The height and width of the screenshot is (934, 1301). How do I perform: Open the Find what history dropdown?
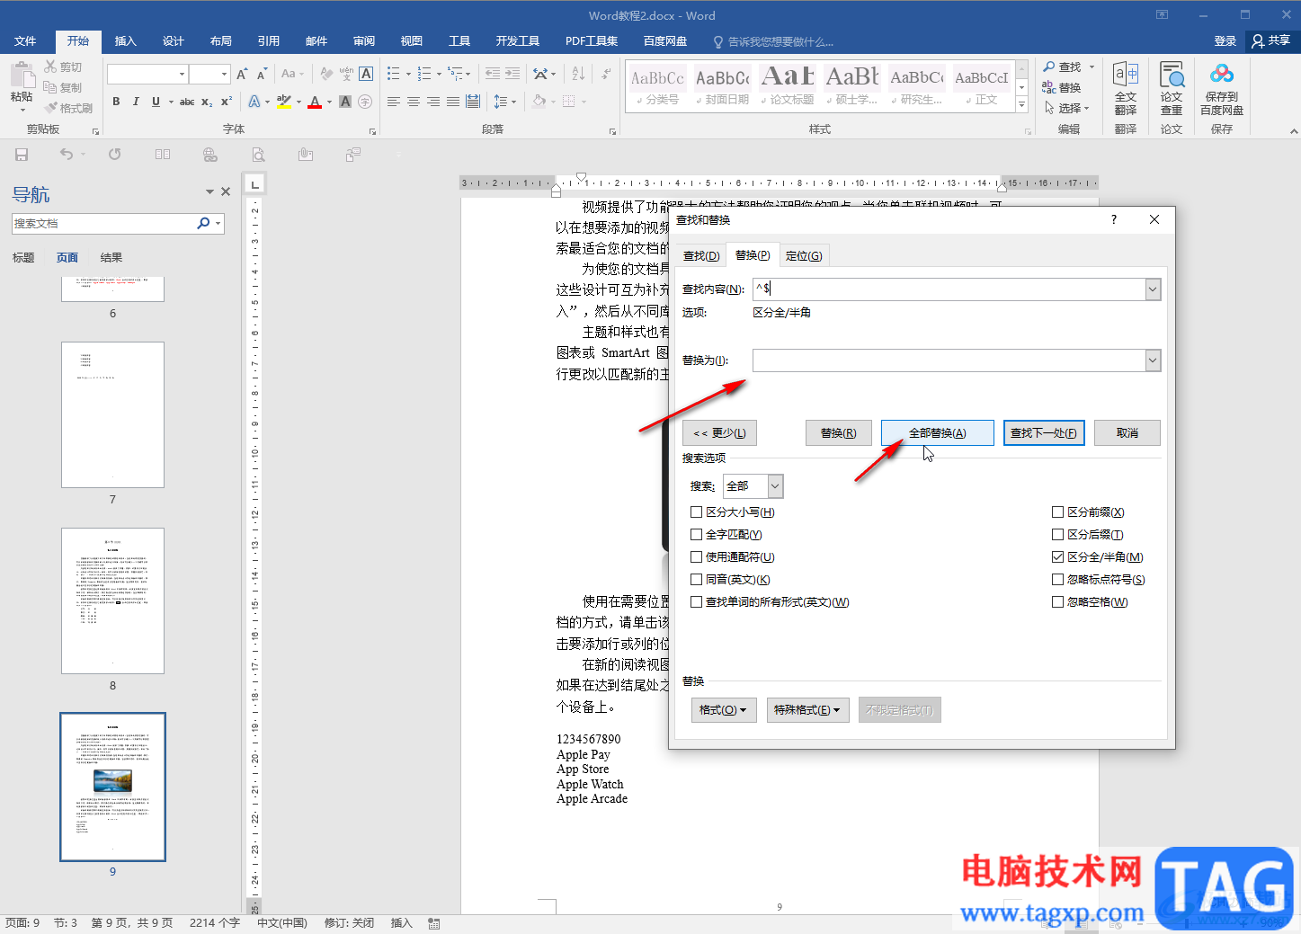pyautogui.click(x=1153, y=289)
